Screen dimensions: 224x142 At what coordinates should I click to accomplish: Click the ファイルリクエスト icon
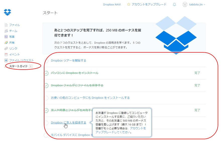point(6,60)
